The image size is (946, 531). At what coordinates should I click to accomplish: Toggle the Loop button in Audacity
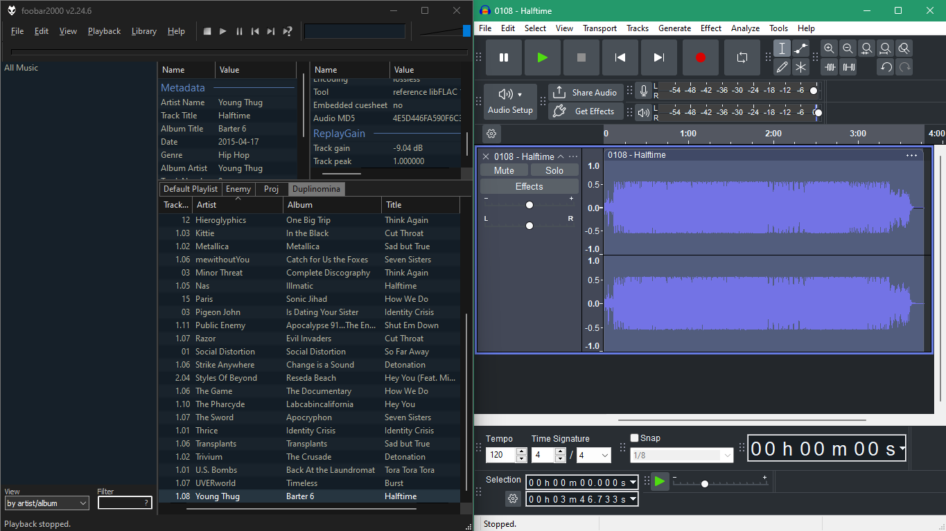click(742, 57)
